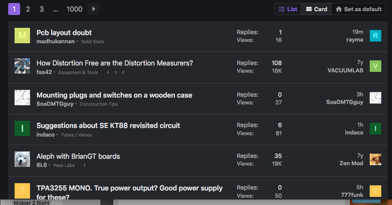Image resolution: width=392 pixels, height=205 pixels.
Task: Go to the next page using arrow
Action: coord(93,9)
